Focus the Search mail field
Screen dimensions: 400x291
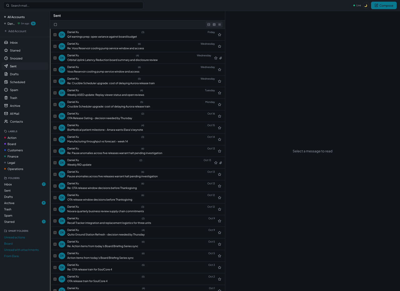(x=73, y=5)
